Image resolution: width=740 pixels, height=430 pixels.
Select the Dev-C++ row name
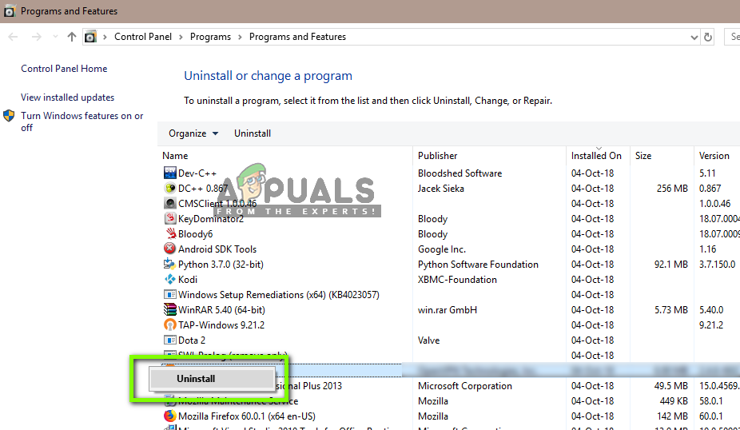197,173
